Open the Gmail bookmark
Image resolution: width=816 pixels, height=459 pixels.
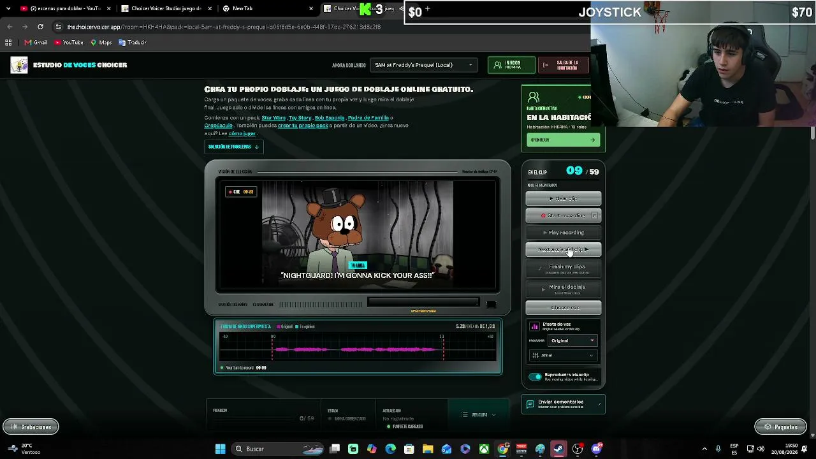(36, 43)
